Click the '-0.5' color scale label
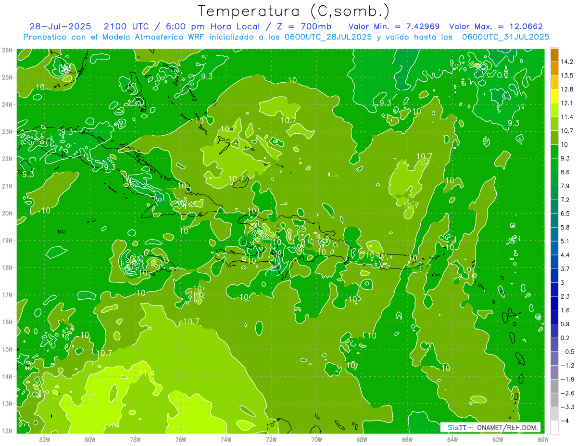577x446 pixels. click(567, 351)
